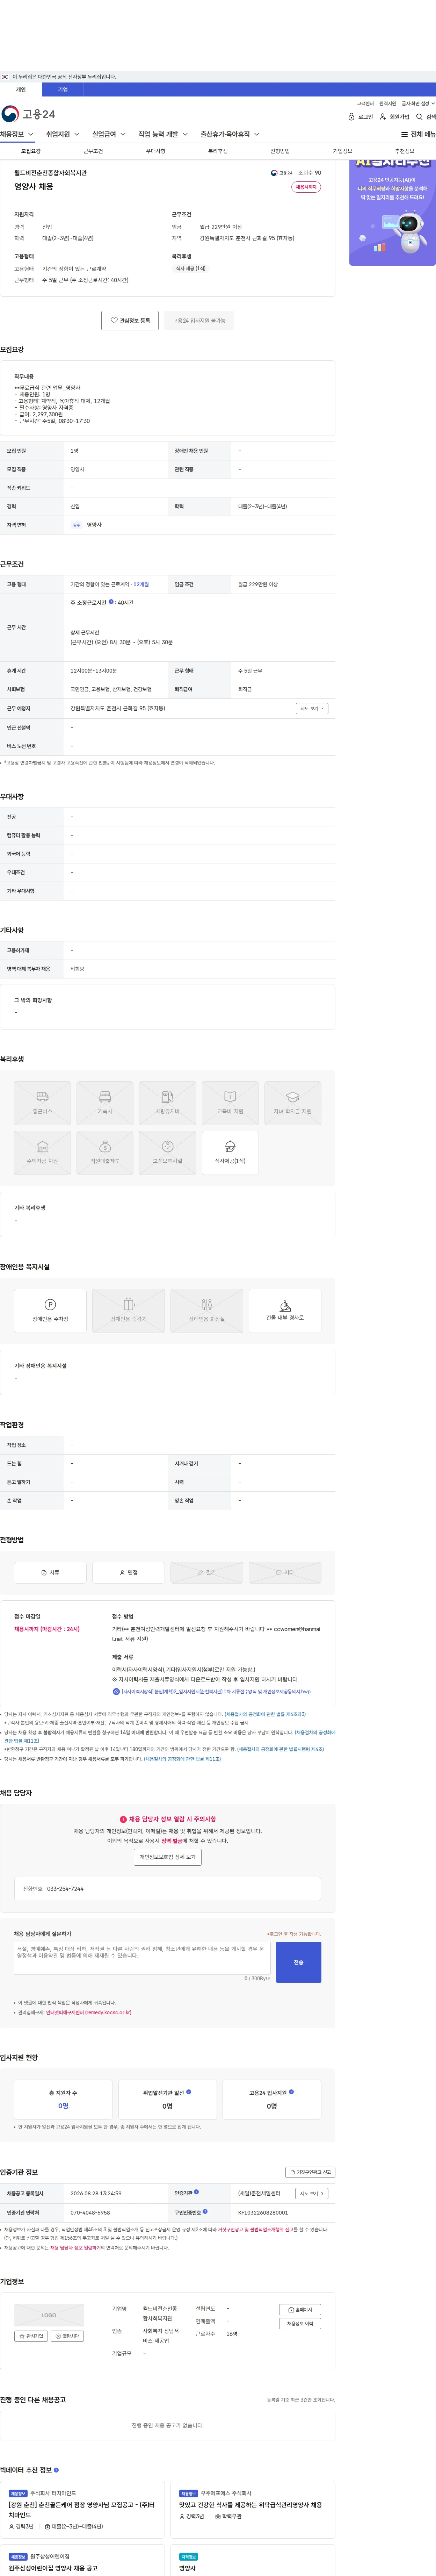Click info icon next to 고용24 입사지원

pyautogui.click(x=291, y=2091)
